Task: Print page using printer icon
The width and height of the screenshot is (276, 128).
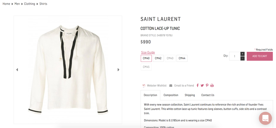Action: click(x=212, y=86)
